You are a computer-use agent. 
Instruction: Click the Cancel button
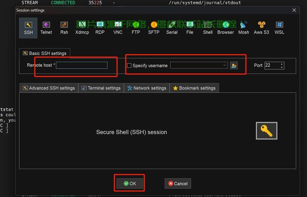point(178,184)
